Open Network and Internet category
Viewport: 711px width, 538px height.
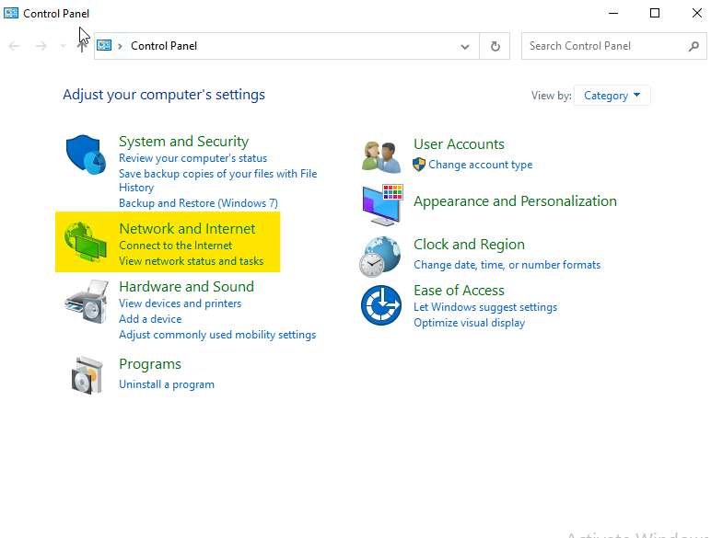[x=187, y=229]
